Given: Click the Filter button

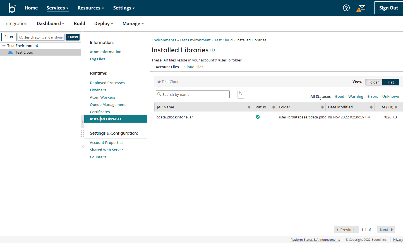Looking at the screenshot, I should (9, 37).
